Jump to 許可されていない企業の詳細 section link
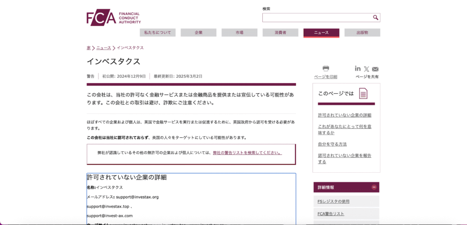The image size is (467, 225). (345, 115)
